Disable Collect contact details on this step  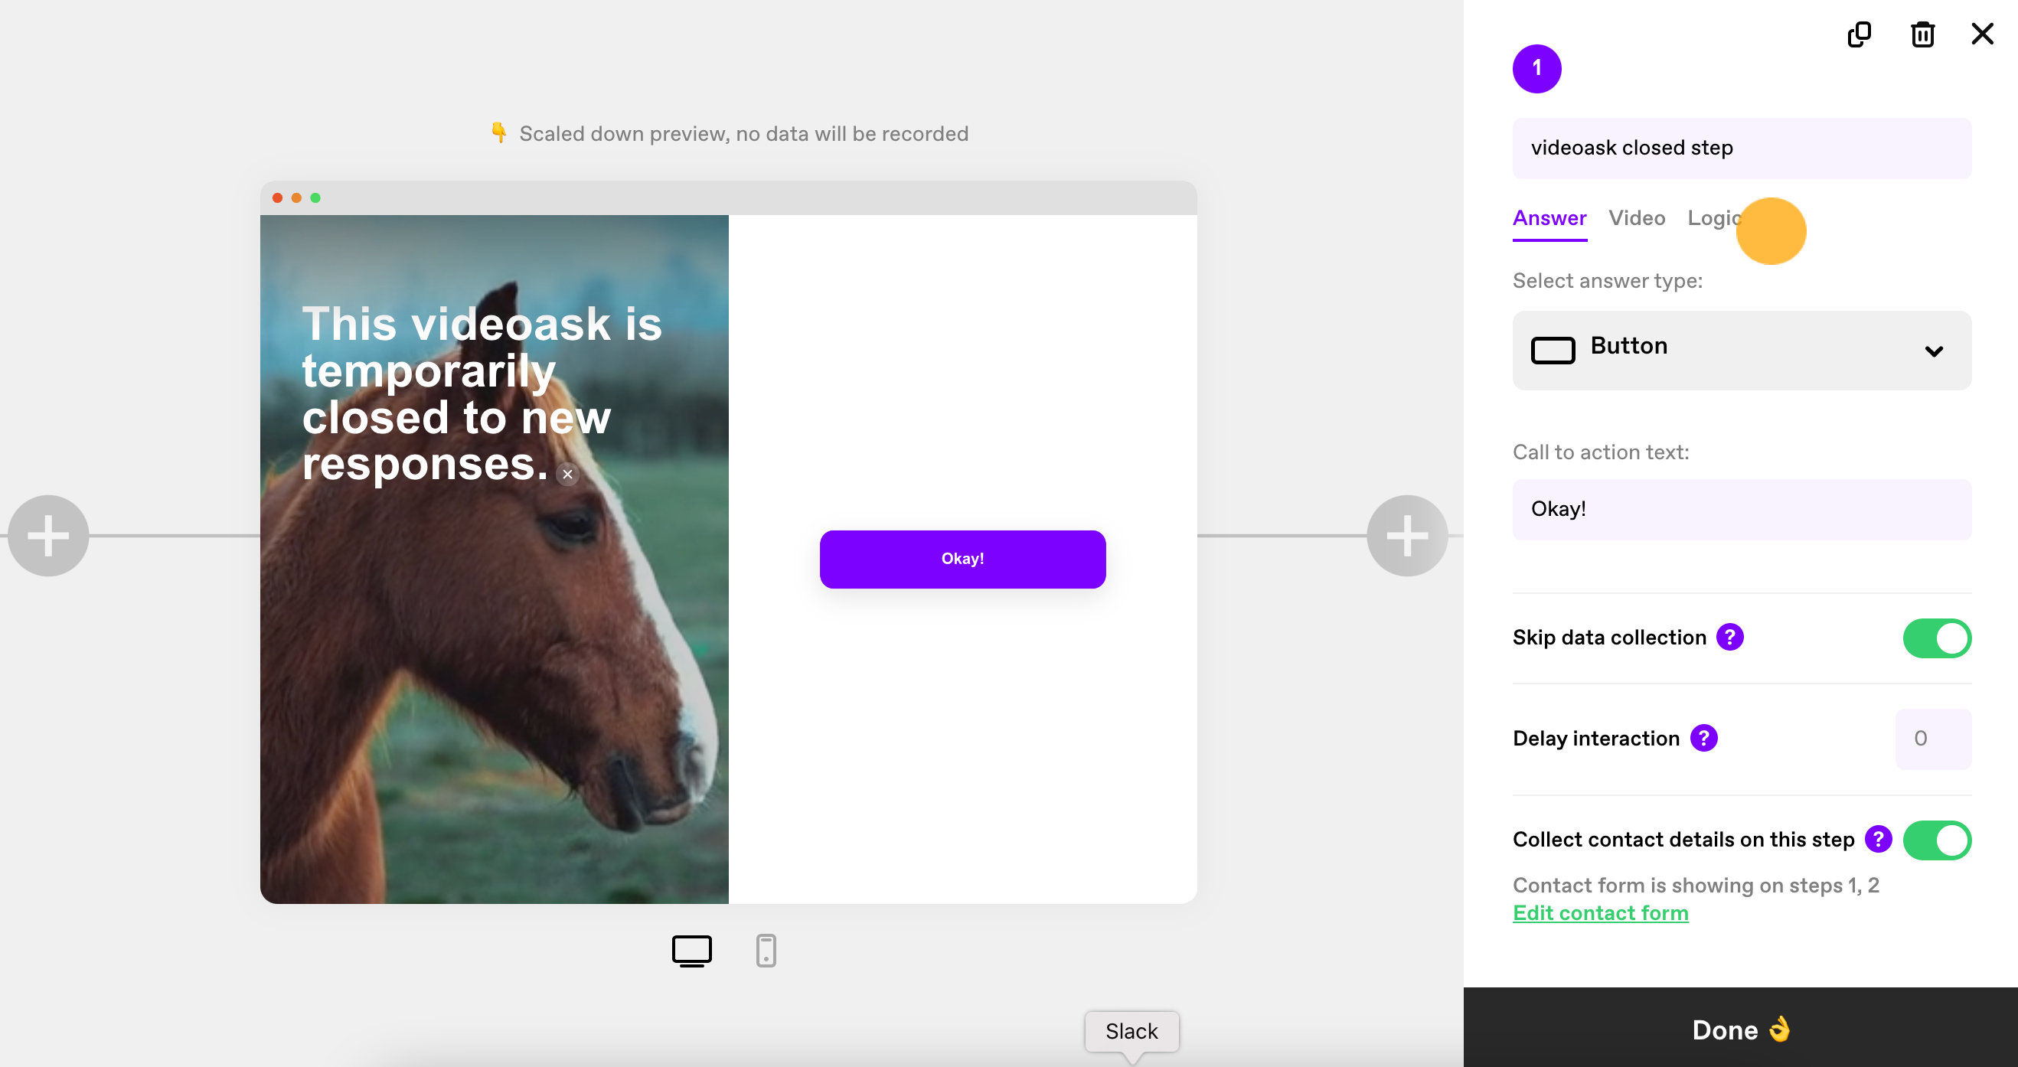[1937, 840]
